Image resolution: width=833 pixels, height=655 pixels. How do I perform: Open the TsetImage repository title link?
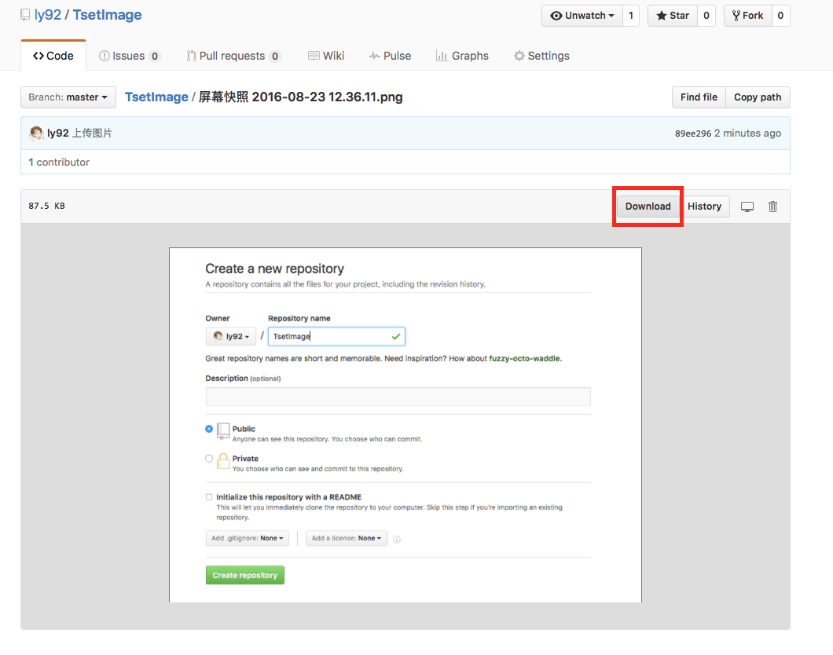pyautogui.click(x=108, y=15)
